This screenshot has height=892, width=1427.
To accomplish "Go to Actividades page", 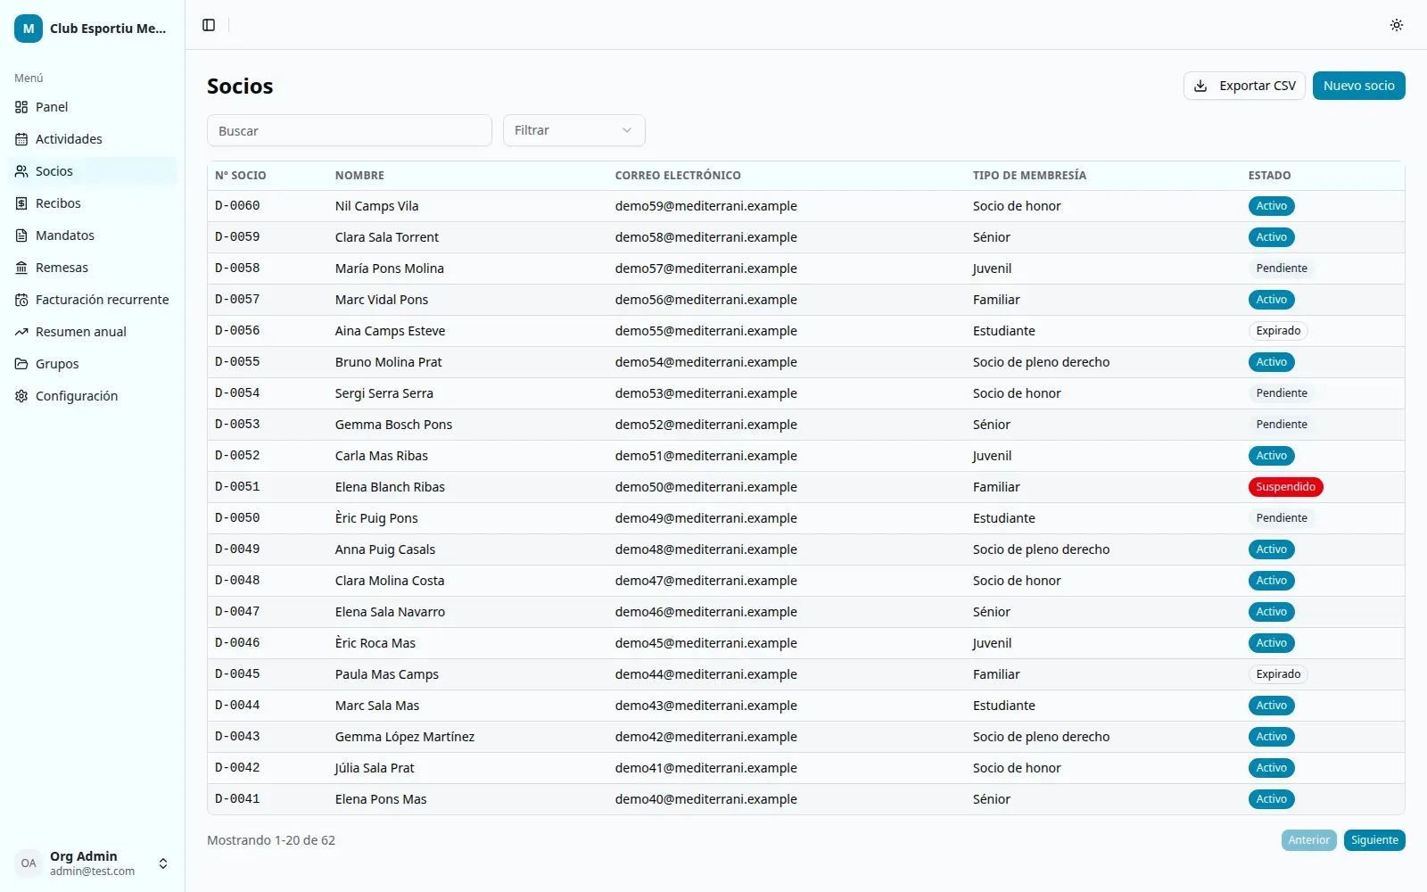I will [x=92, y=139].
